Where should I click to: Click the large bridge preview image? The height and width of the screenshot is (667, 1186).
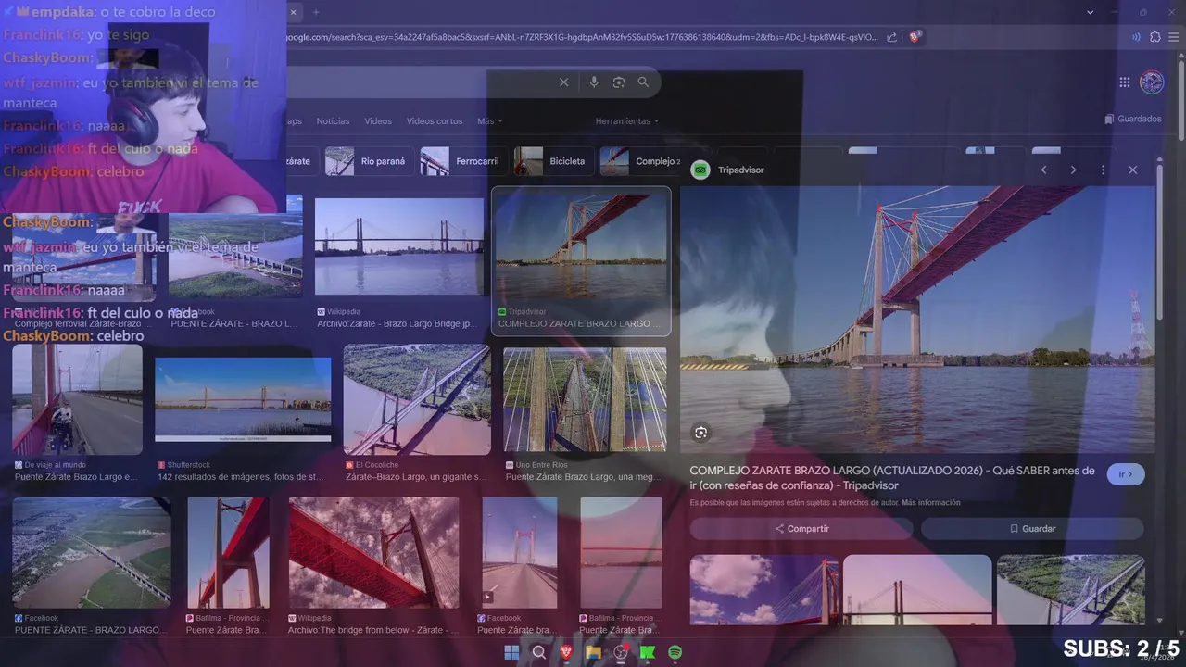[x=917, y=320]
